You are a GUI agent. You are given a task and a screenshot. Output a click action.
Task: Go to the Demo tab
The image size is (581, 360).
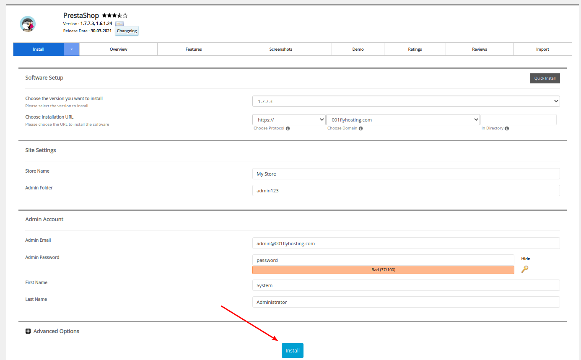[x=358, y=49]
